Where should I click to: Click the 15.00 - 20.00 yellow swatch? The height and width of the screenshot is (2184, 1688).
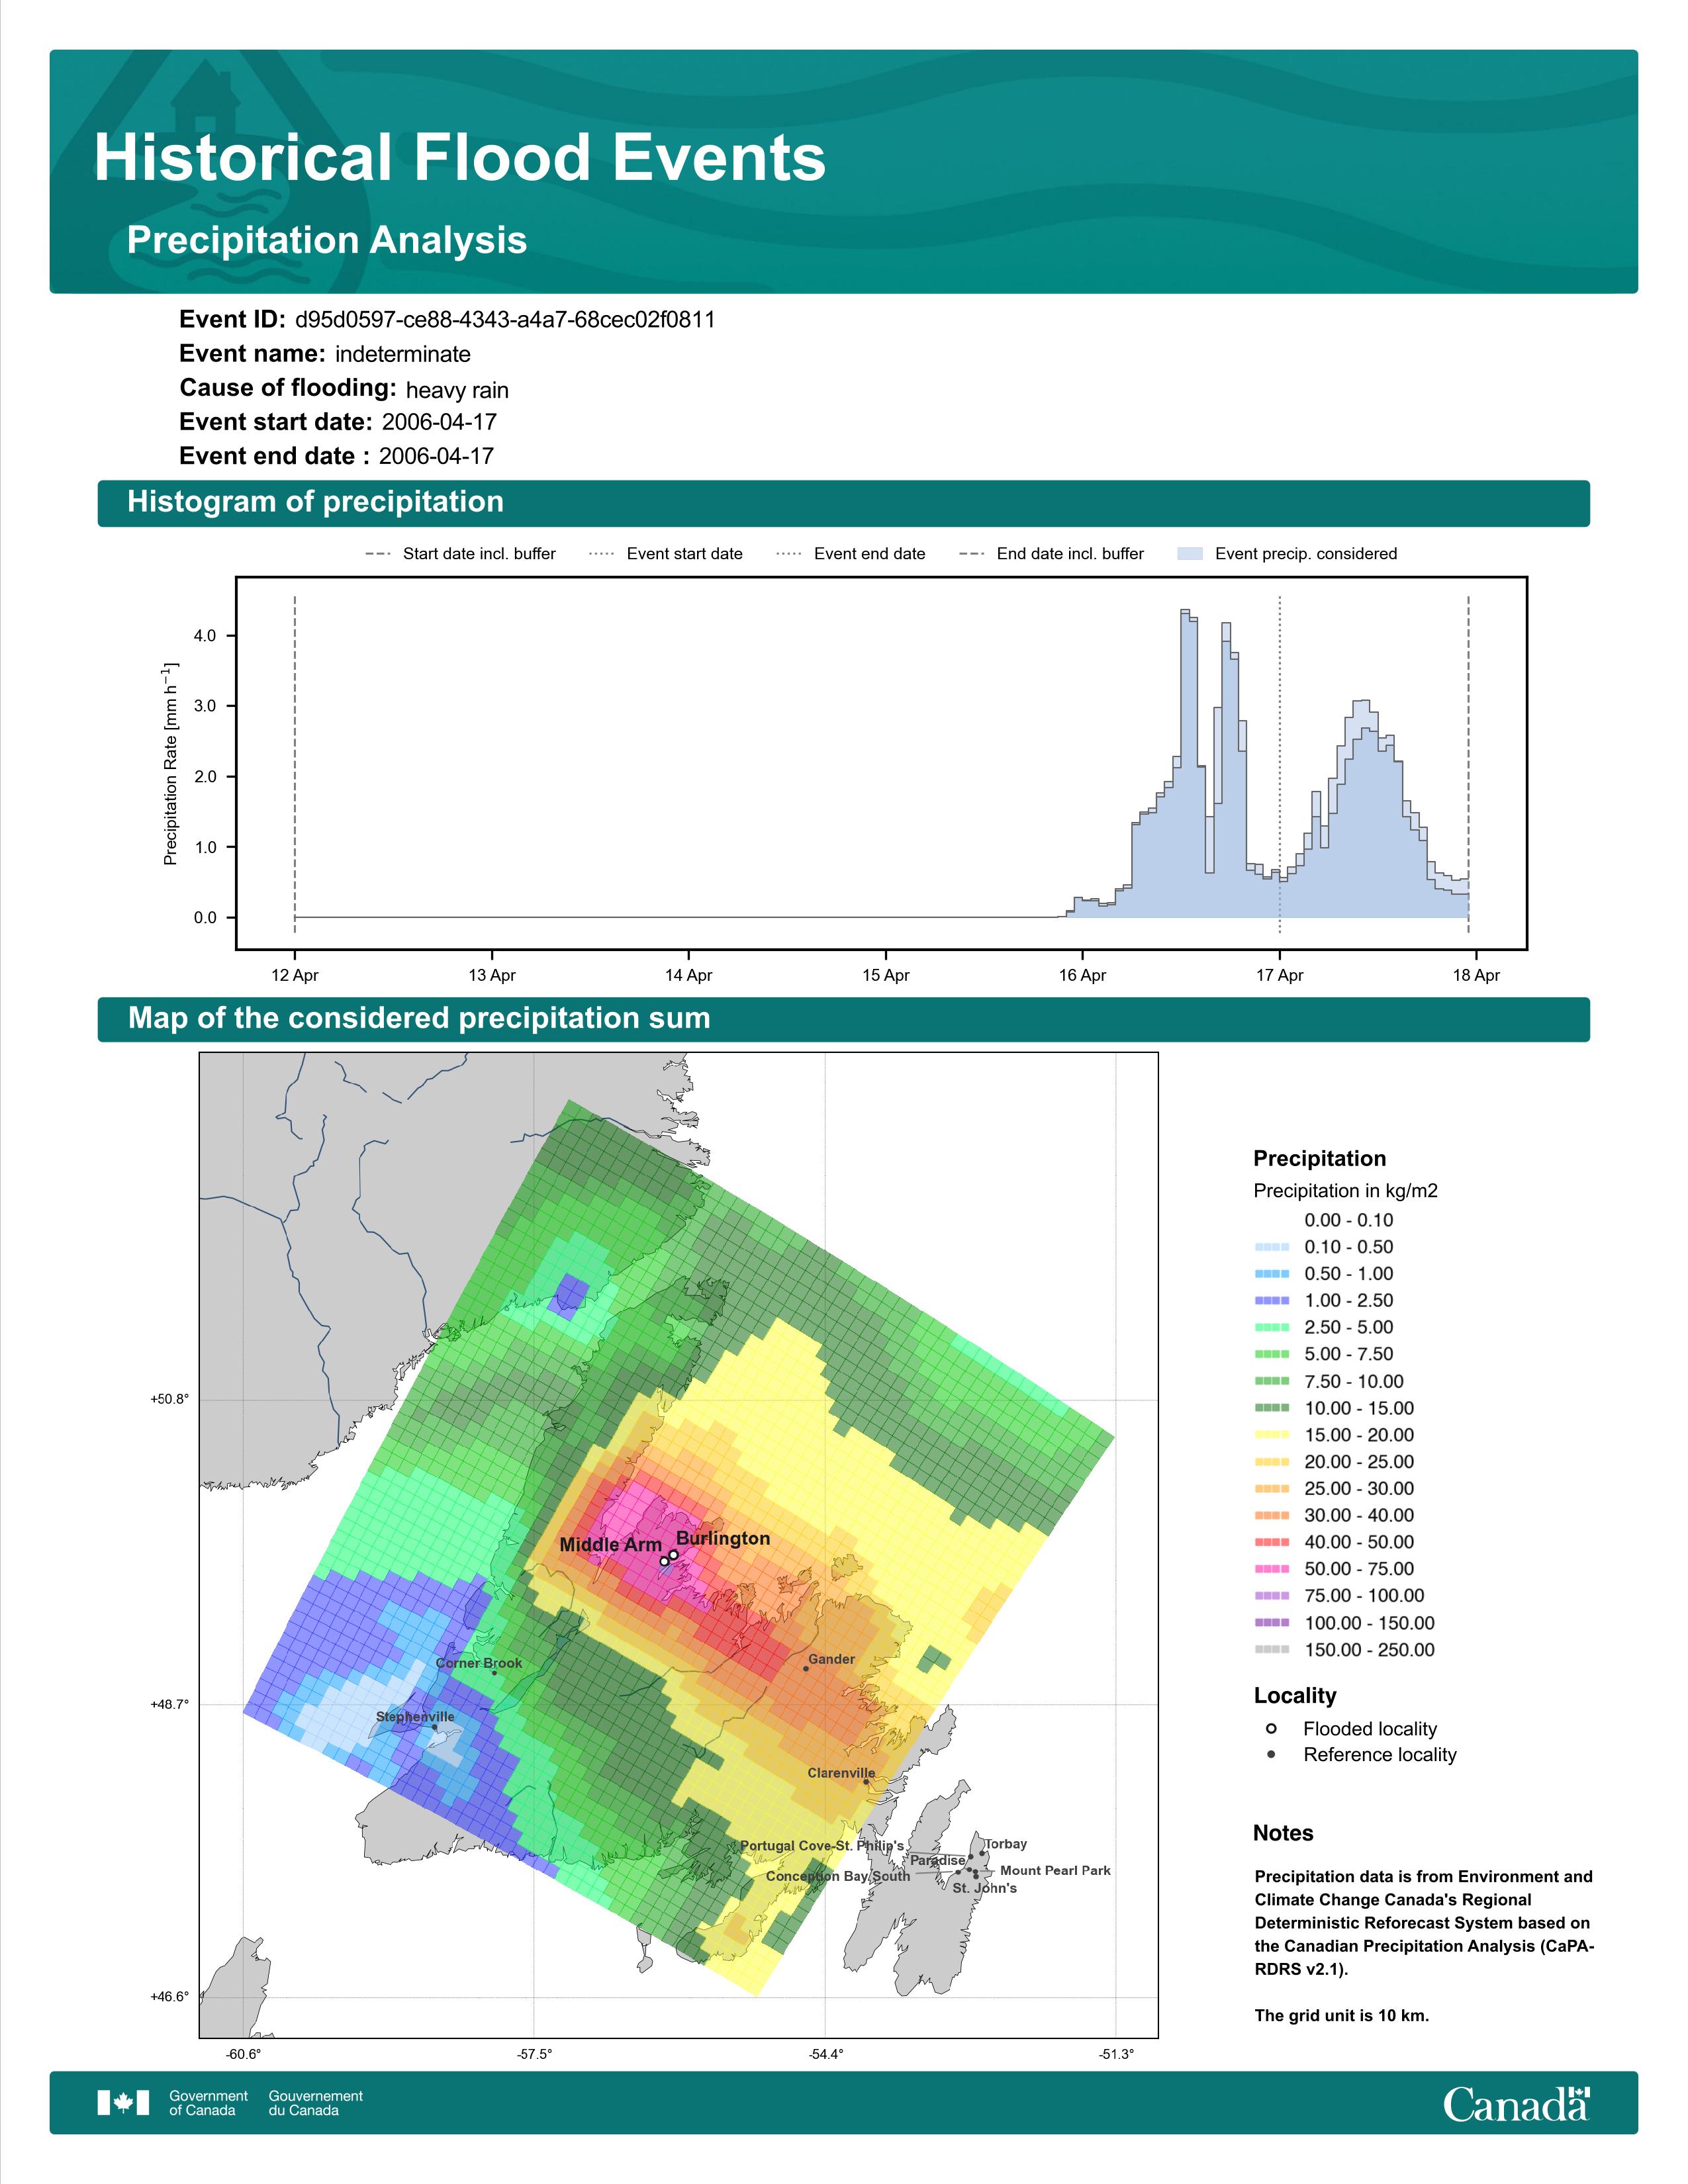(x=1272, y=1435)
